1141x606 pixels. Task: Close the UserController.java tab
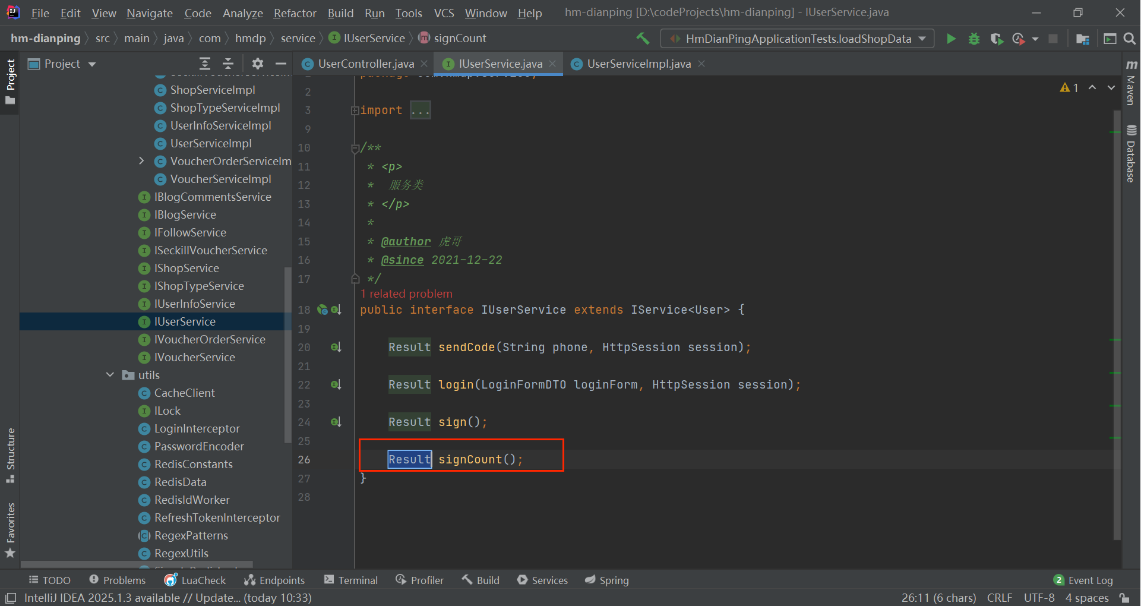coord(424,64)
